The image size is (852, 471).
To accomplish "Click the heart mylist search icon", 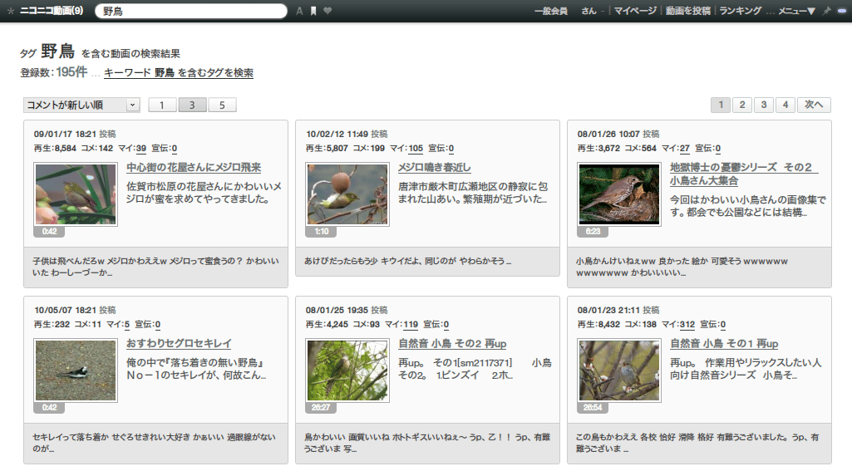I will [x=328, y=11].
